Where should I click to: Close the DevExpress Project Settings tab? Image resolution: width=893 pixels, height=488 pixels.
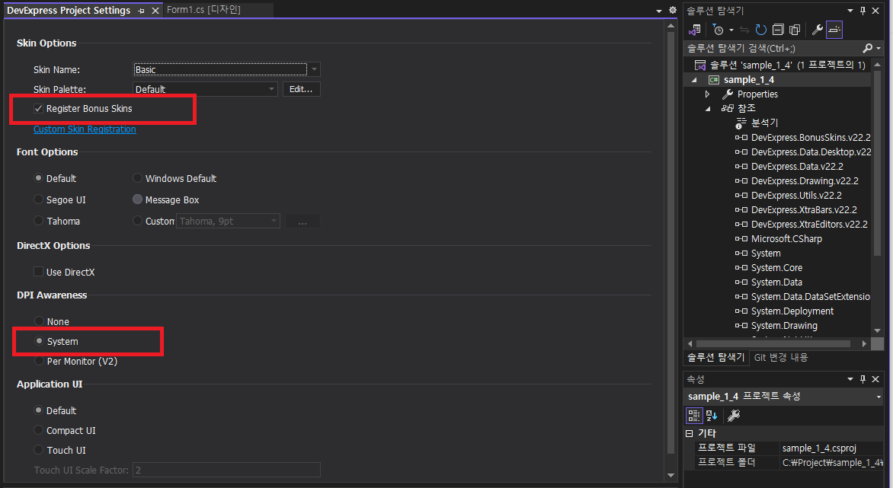pos(155,11)
